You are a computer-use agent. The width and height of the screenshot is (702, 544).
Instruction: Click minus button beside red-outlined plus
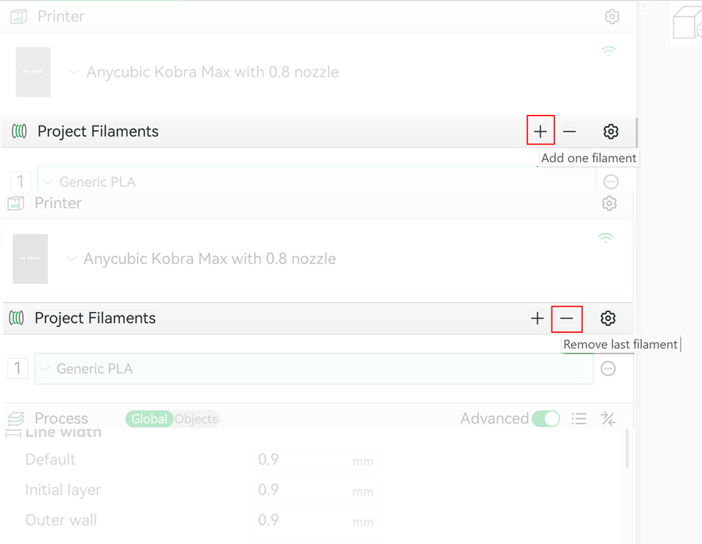click(x=569, y=131)
